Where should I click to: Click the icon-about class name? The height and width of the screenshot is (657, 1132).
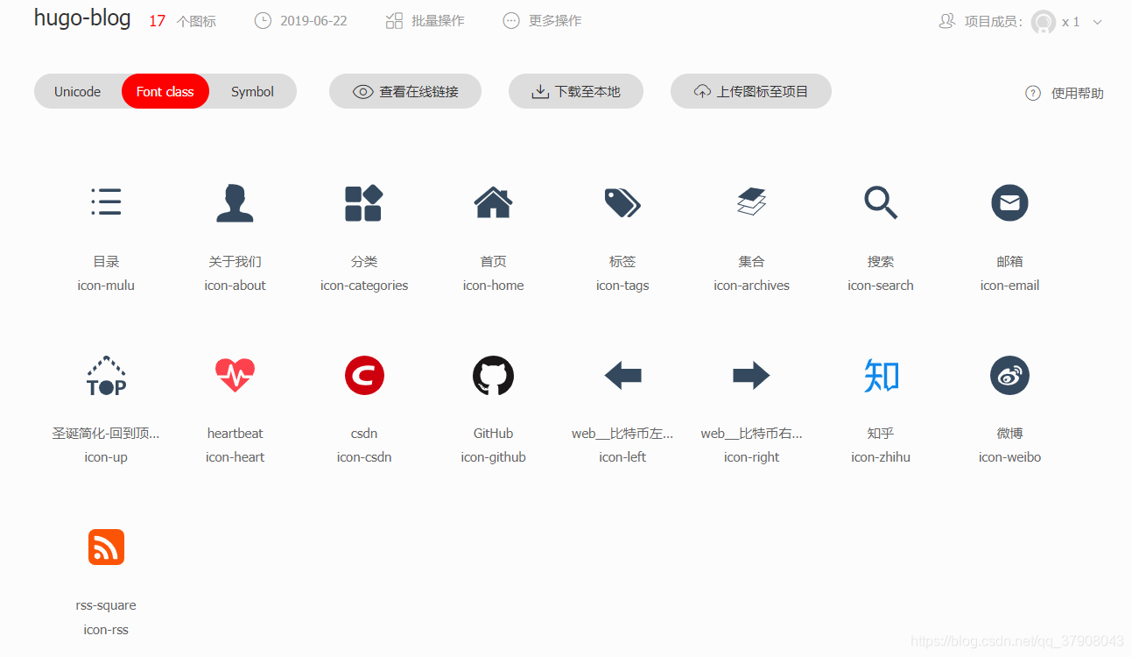tap(235, 286)
